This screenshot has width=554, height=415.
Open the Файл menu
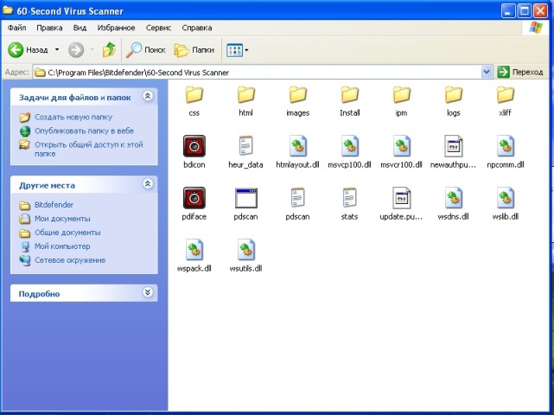coord(16,28)
